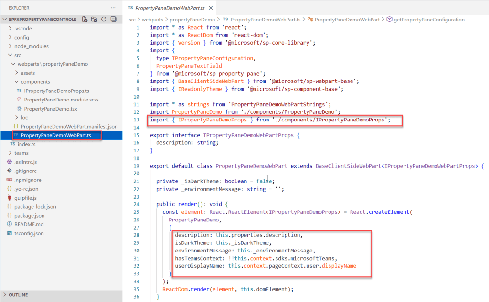Open PropertyPaneDemo.module.scss file
The image size is (489, 302).
[61, 100]
